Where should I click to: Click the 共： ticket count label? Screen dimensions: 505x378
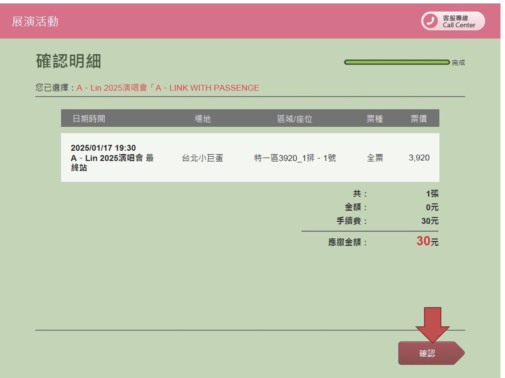(x=360, y=193)
